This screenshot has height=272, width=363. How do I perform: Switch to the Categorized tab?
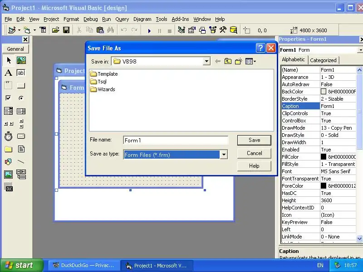(323, 60)
